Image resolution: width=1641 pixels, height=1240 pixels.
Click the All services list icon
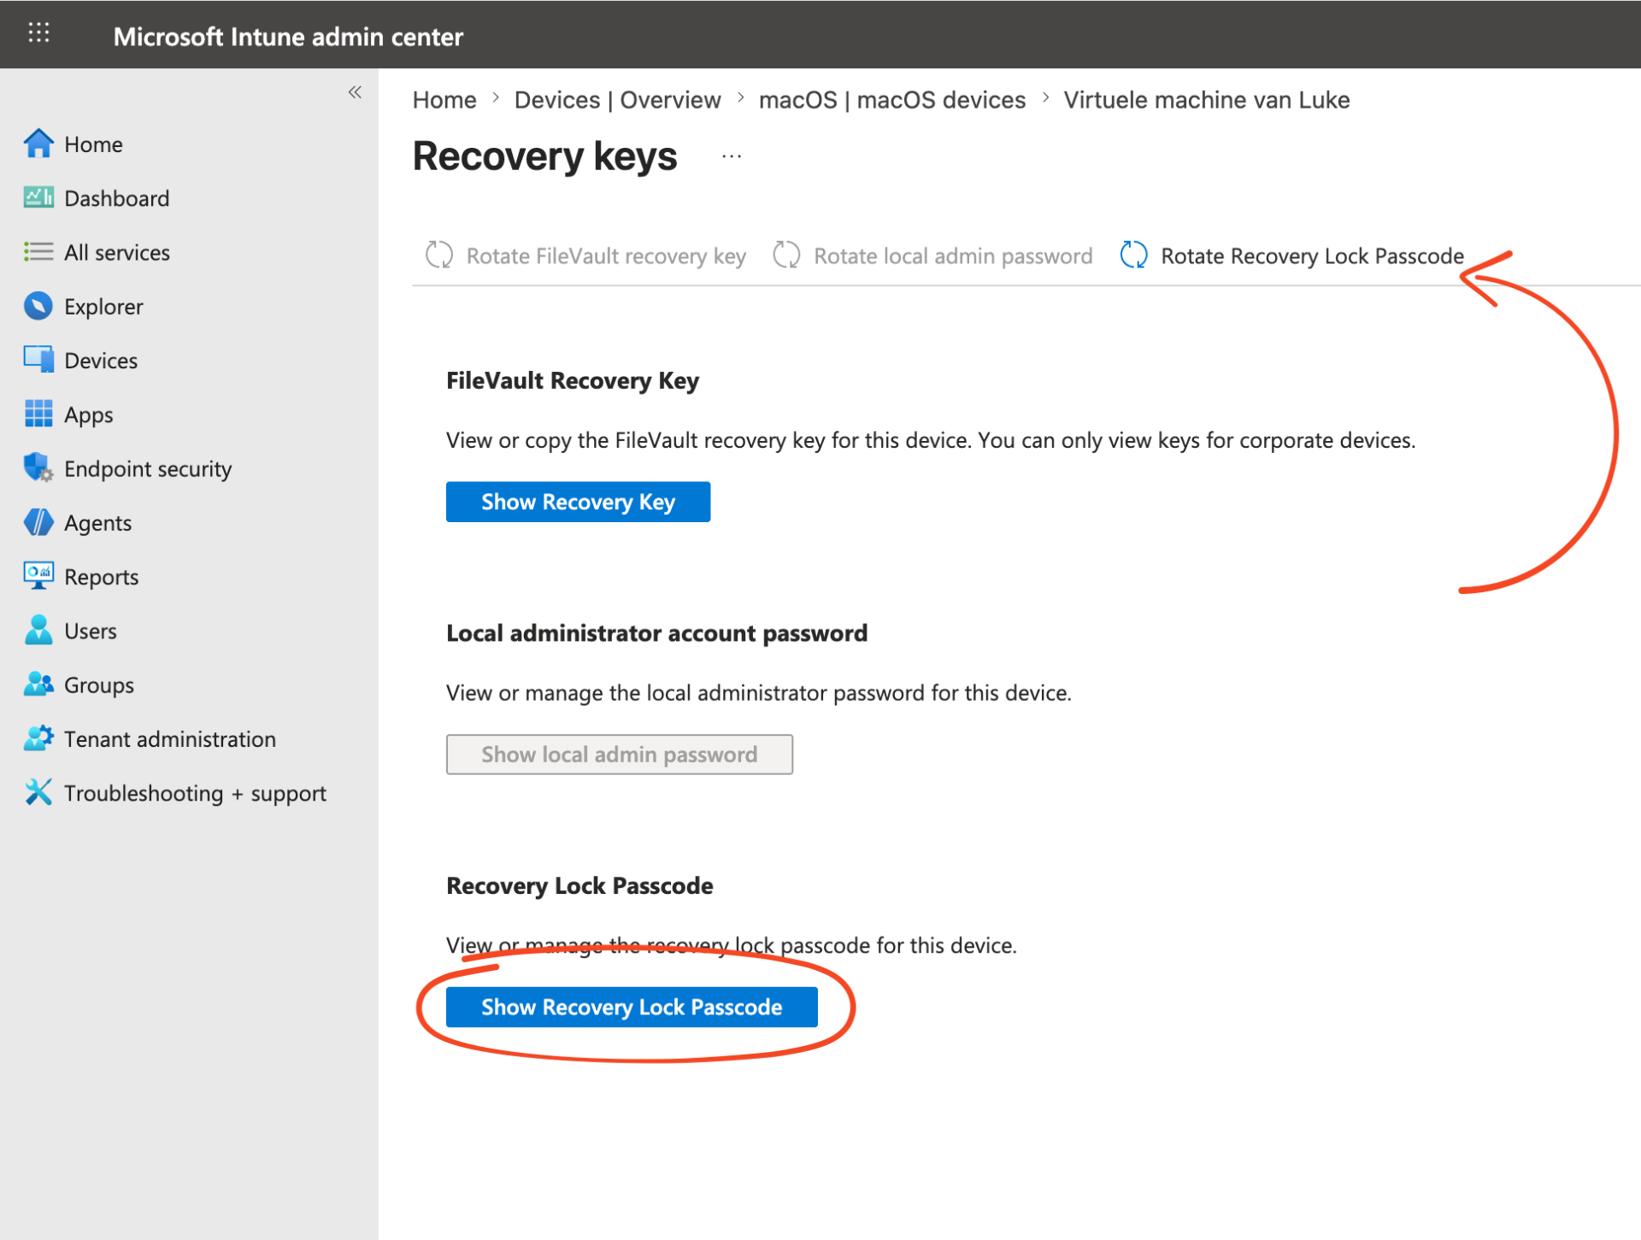pyautogui.click(x=38, y=251)
